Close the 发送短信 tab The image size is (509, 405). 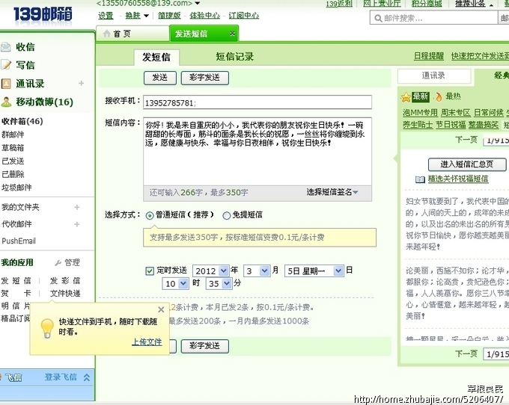point(232,34)
